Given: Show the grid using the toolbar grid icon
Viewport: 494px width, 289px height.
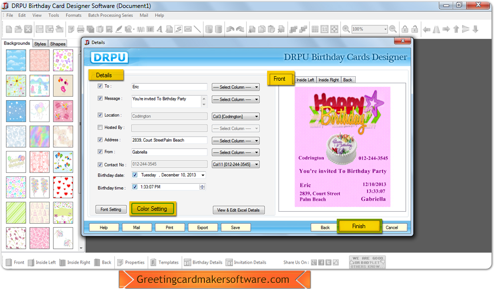Looking at the screenshot, I should click(315, 29).
